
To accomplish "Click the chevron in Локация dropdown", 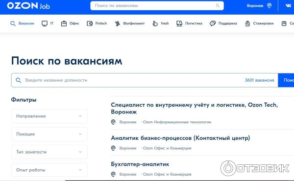I will 80,134.
